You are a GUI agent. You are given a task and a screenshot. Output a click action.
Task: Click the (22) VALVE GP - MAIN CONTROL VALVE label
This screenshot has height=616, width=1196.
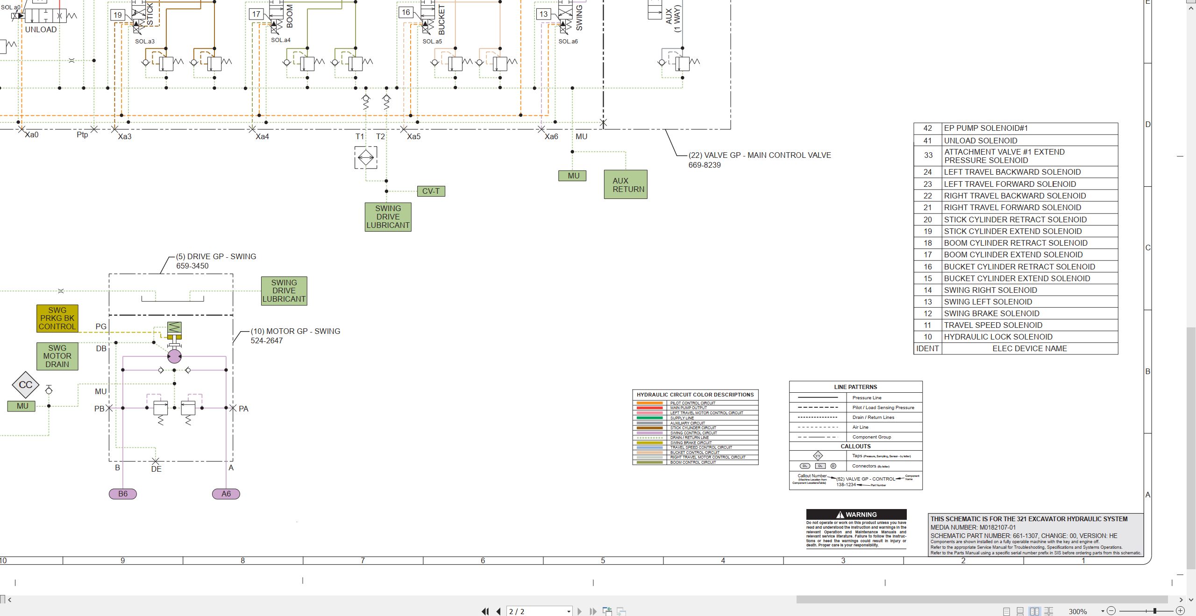pyautogui.click(x=760, y=160)
